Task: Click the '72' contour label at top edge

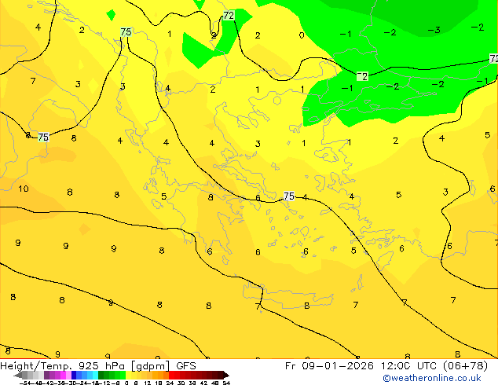Action: [229, 15]
